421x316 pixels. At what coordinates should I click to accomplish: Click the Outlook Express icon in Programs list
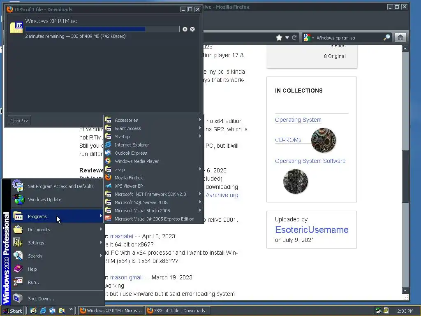pyautogui.click(x=108, y=153)
